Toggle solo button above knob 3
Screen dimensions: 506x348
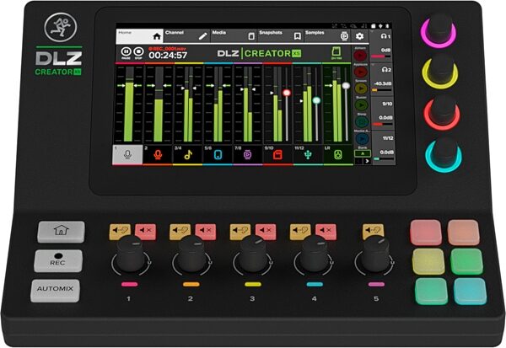[240, 231]
